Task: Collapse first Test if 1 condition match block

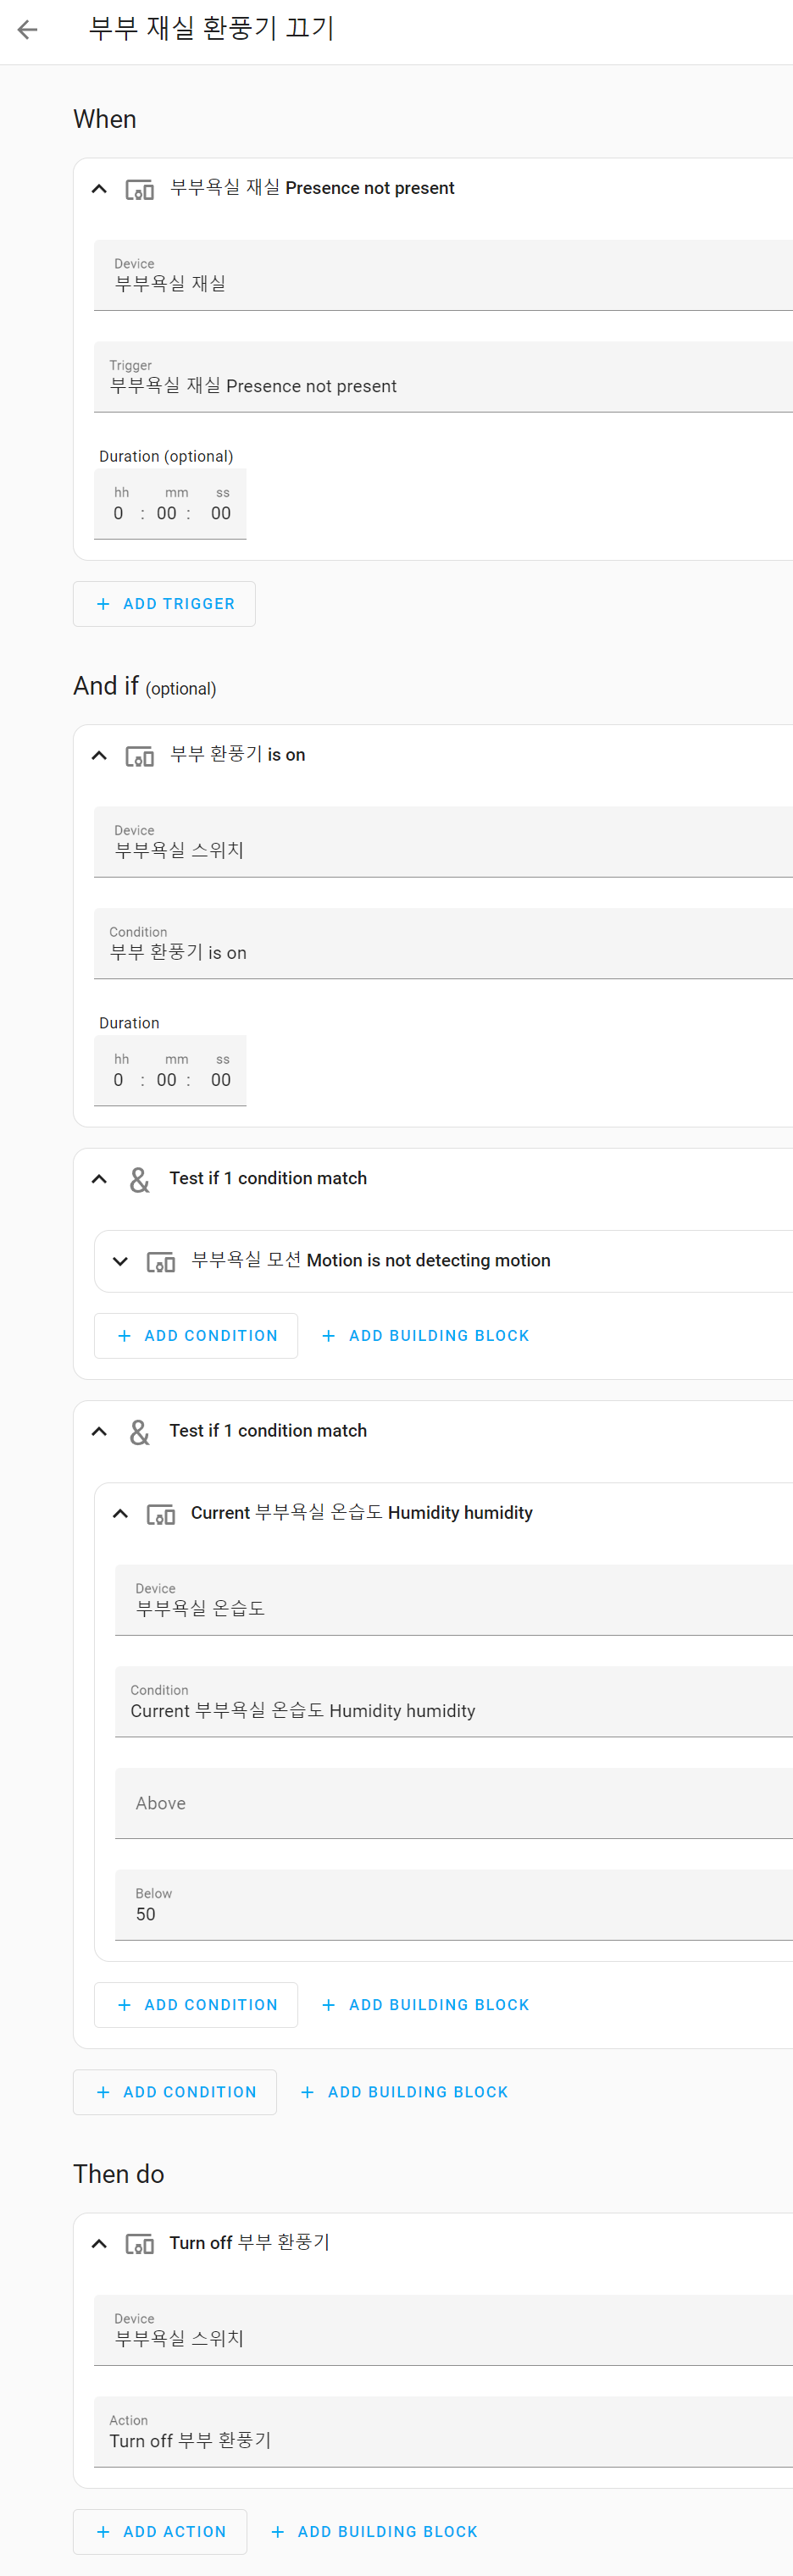Action: click(99, 1179)
